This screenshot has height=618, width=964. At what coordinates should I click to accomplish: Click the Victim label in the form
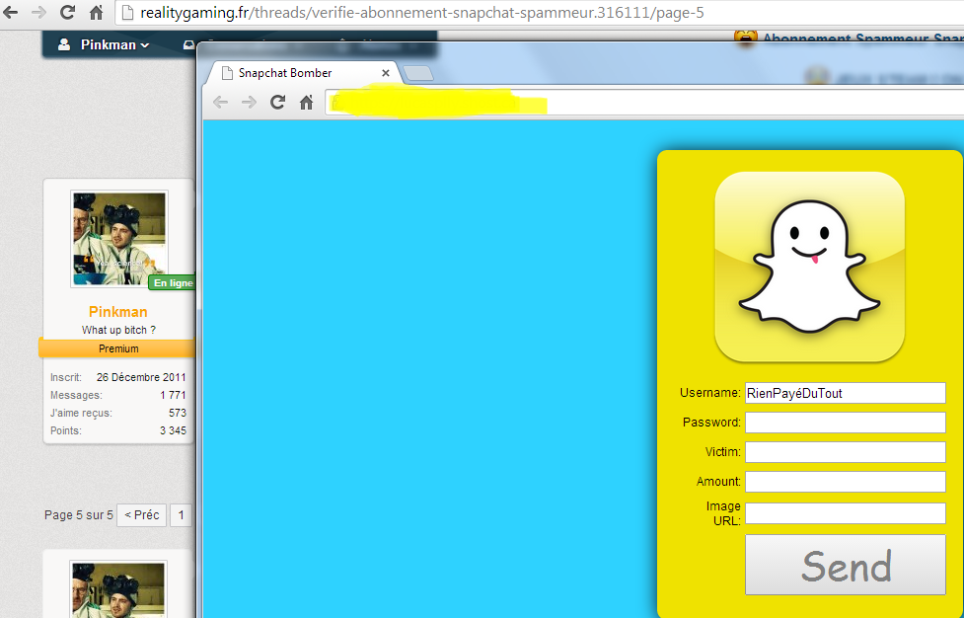pos(723,452)
